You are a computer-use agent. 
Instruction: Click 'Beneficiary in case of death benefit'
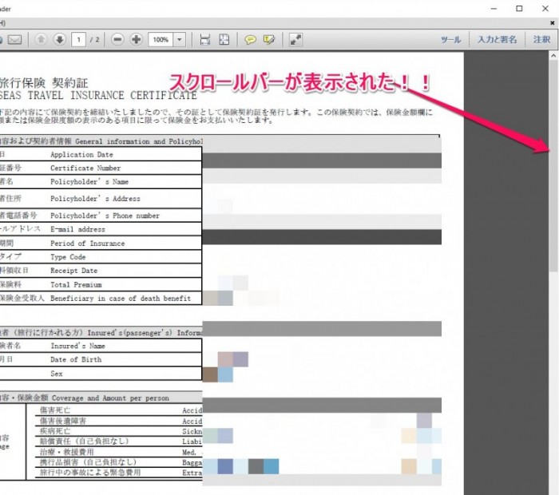coord(121,299)
